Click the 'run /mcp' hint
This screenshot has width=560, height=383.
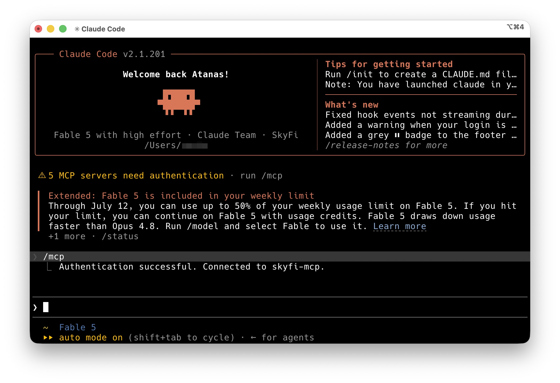point(261,176)
